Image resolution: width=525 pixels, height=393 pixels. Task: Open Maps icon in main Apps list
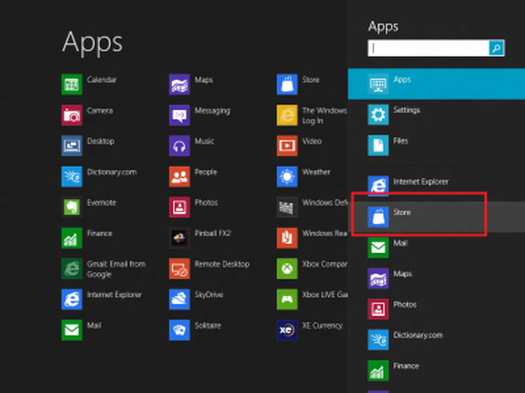(180, 84)
